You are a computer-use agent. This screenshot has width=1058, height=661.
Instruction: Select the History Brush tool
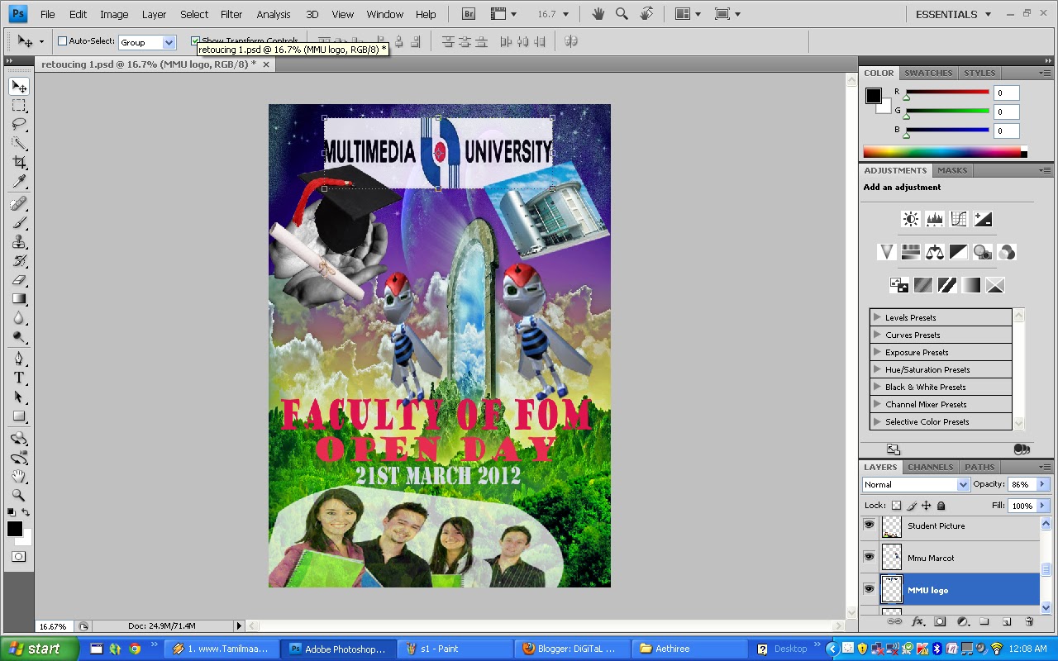19,260
